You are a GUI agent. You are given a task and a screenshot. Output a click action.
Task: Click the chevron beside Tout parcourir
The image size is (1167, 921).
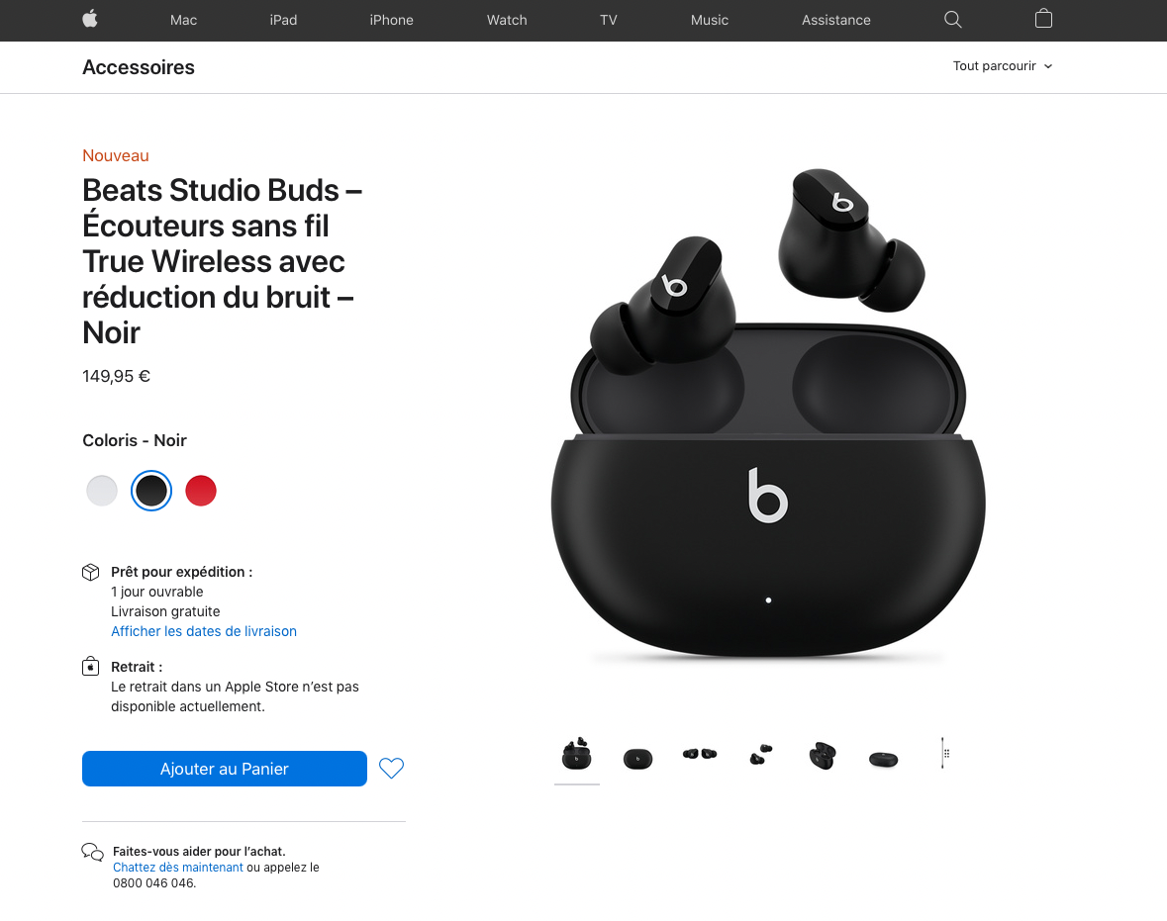coord(1048,66)
